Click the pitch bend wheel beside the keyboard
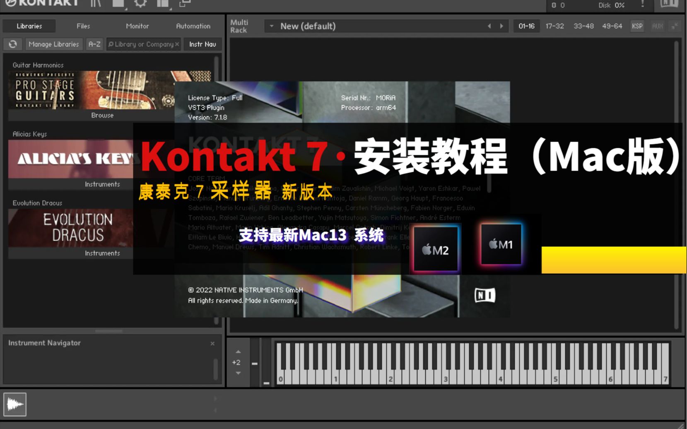 [255, 363]
